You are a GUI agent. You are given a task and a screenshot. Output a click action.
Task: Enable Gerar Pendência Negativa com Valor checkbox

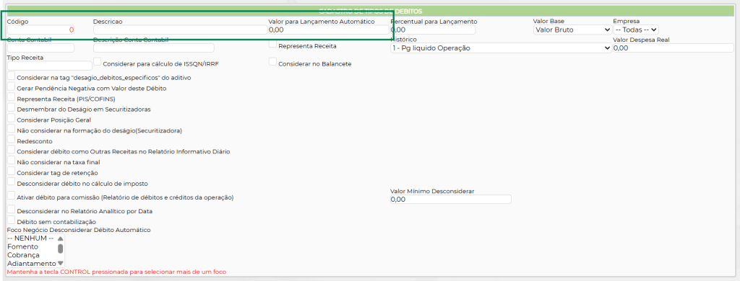click(12, 86)
